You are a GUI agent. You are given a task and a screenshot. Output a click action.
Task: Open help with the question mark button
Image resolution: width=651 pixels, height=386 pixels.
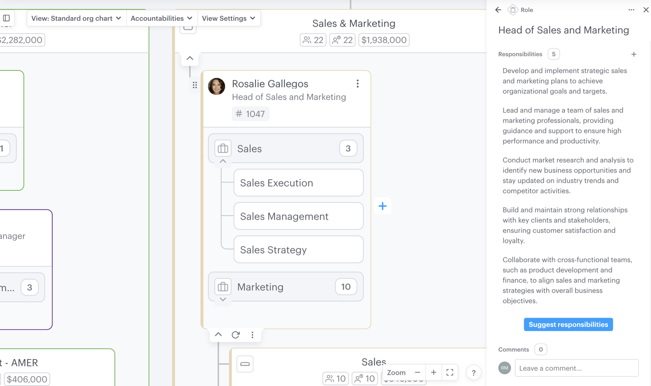point(474,373)
